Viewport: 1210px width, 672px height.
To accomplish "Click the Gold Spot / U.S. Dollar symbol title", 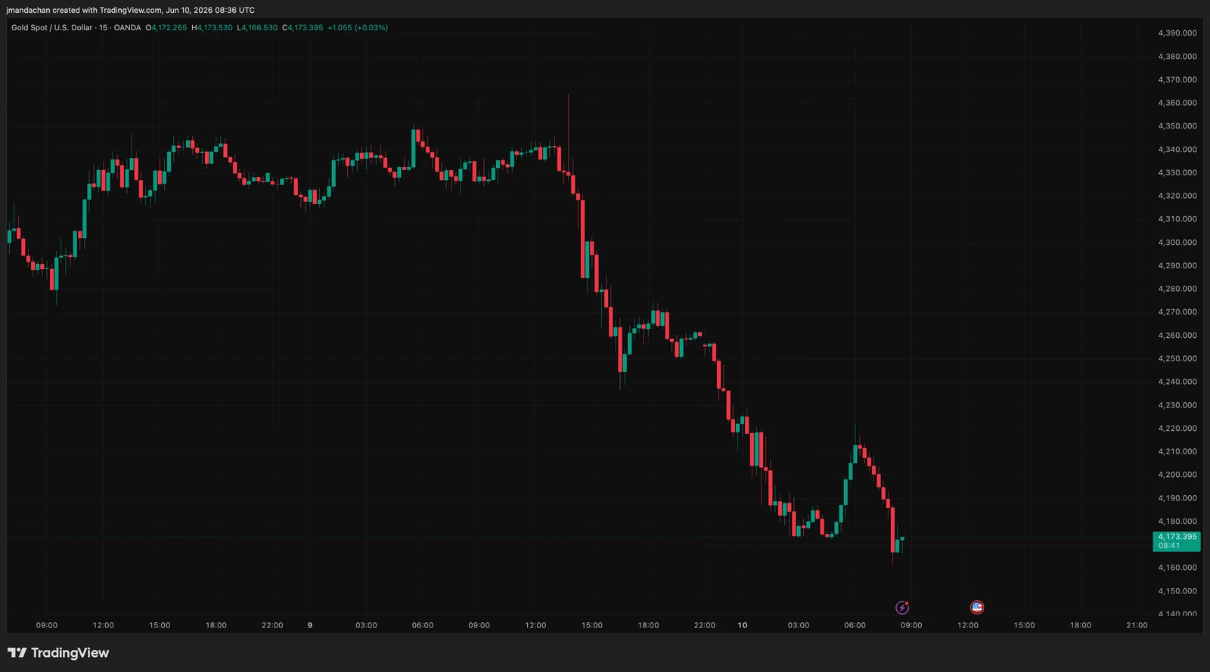I will tap(51, 27).
